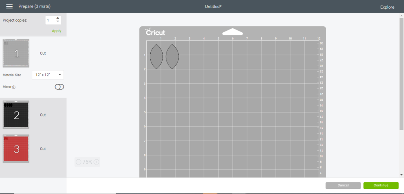Image resolution: width=404 pixels, height=194 pixels.
Task: Decrease project copies with down arrow
Action: [x=58, y=22]
